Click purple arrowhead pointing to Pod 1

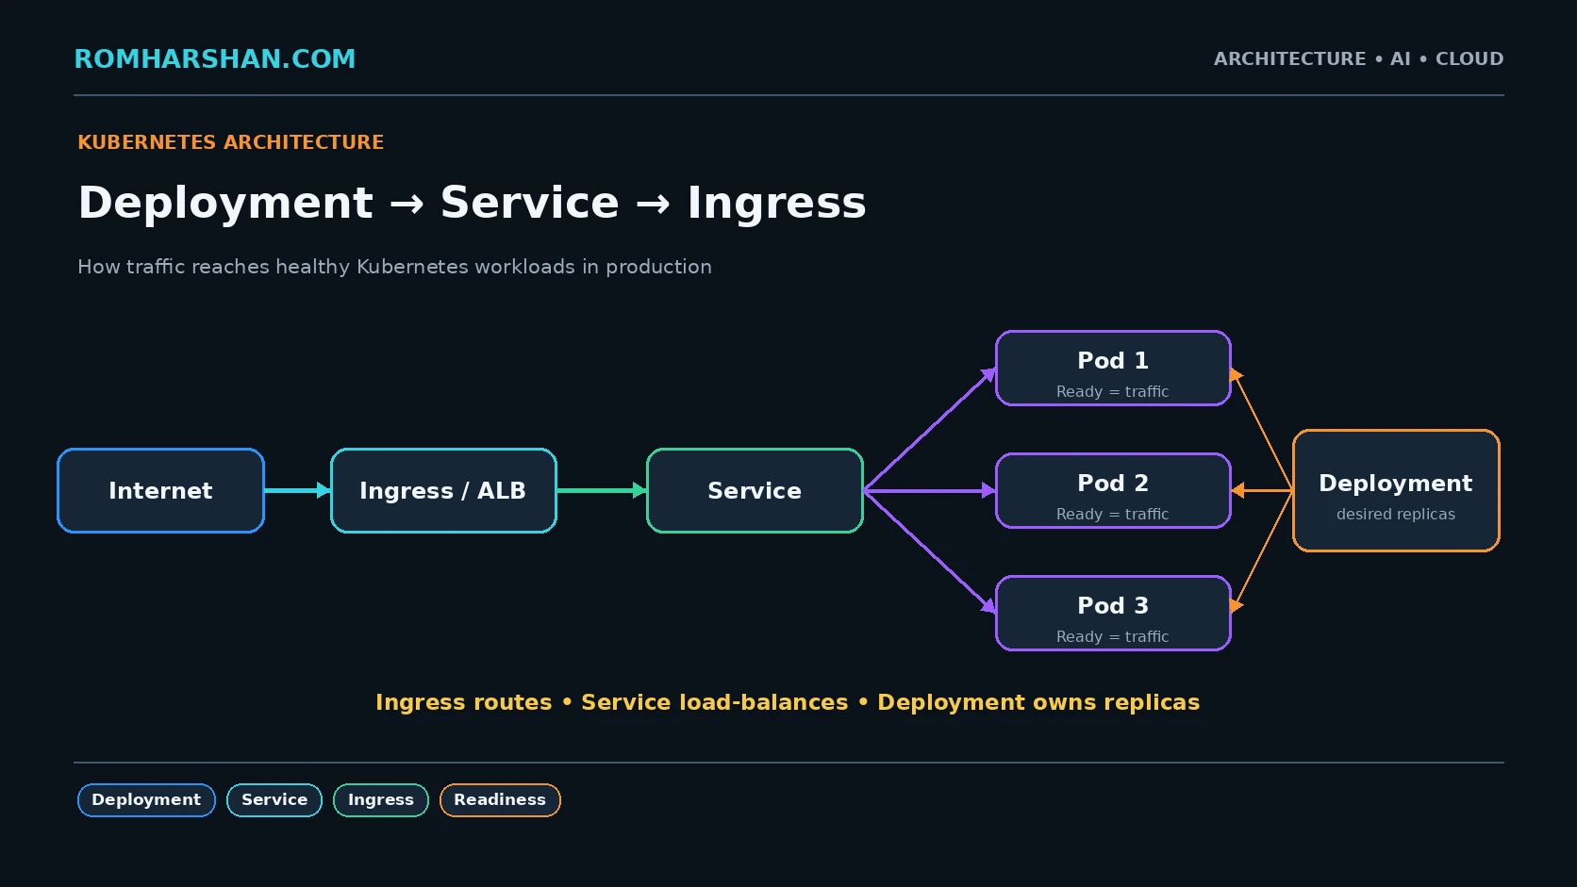(x=988, y=375)
